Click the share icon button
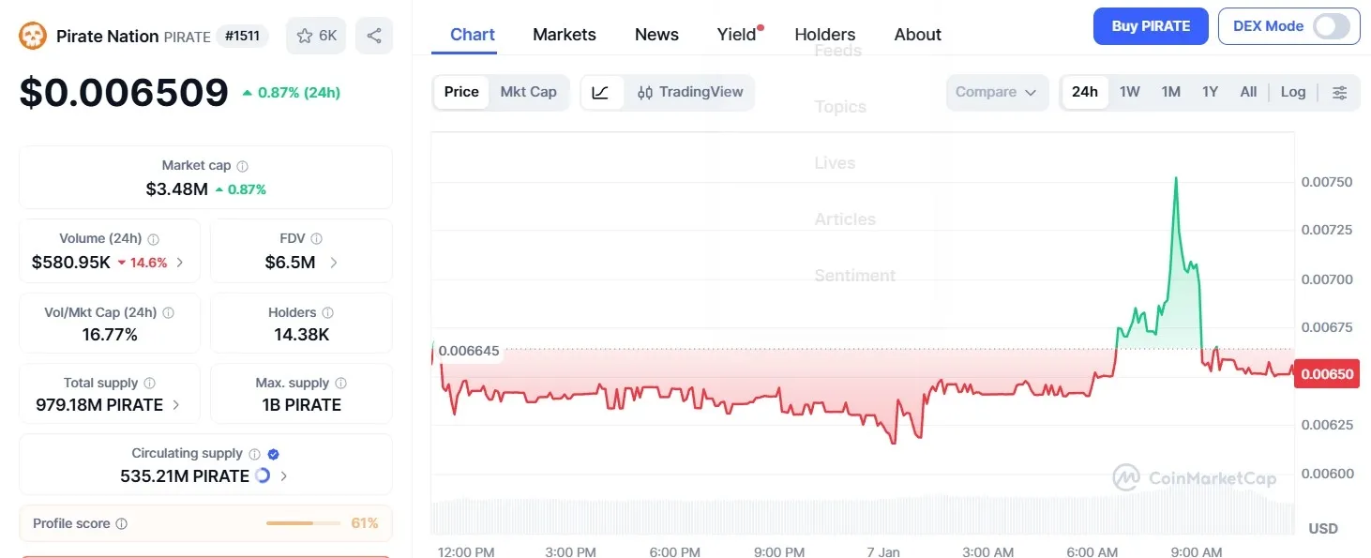Image resolution: width=1371 pixels, height=558 pixels. click(374, 36)
